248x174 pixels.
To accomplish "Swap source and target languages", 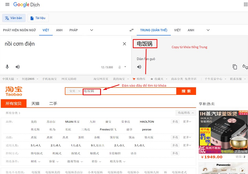I will tap(131, 30).
